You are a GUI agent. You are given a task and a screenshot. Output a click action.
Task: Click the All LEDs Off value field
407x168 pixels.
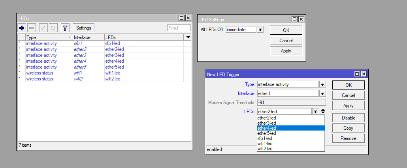tap(241, 30)
